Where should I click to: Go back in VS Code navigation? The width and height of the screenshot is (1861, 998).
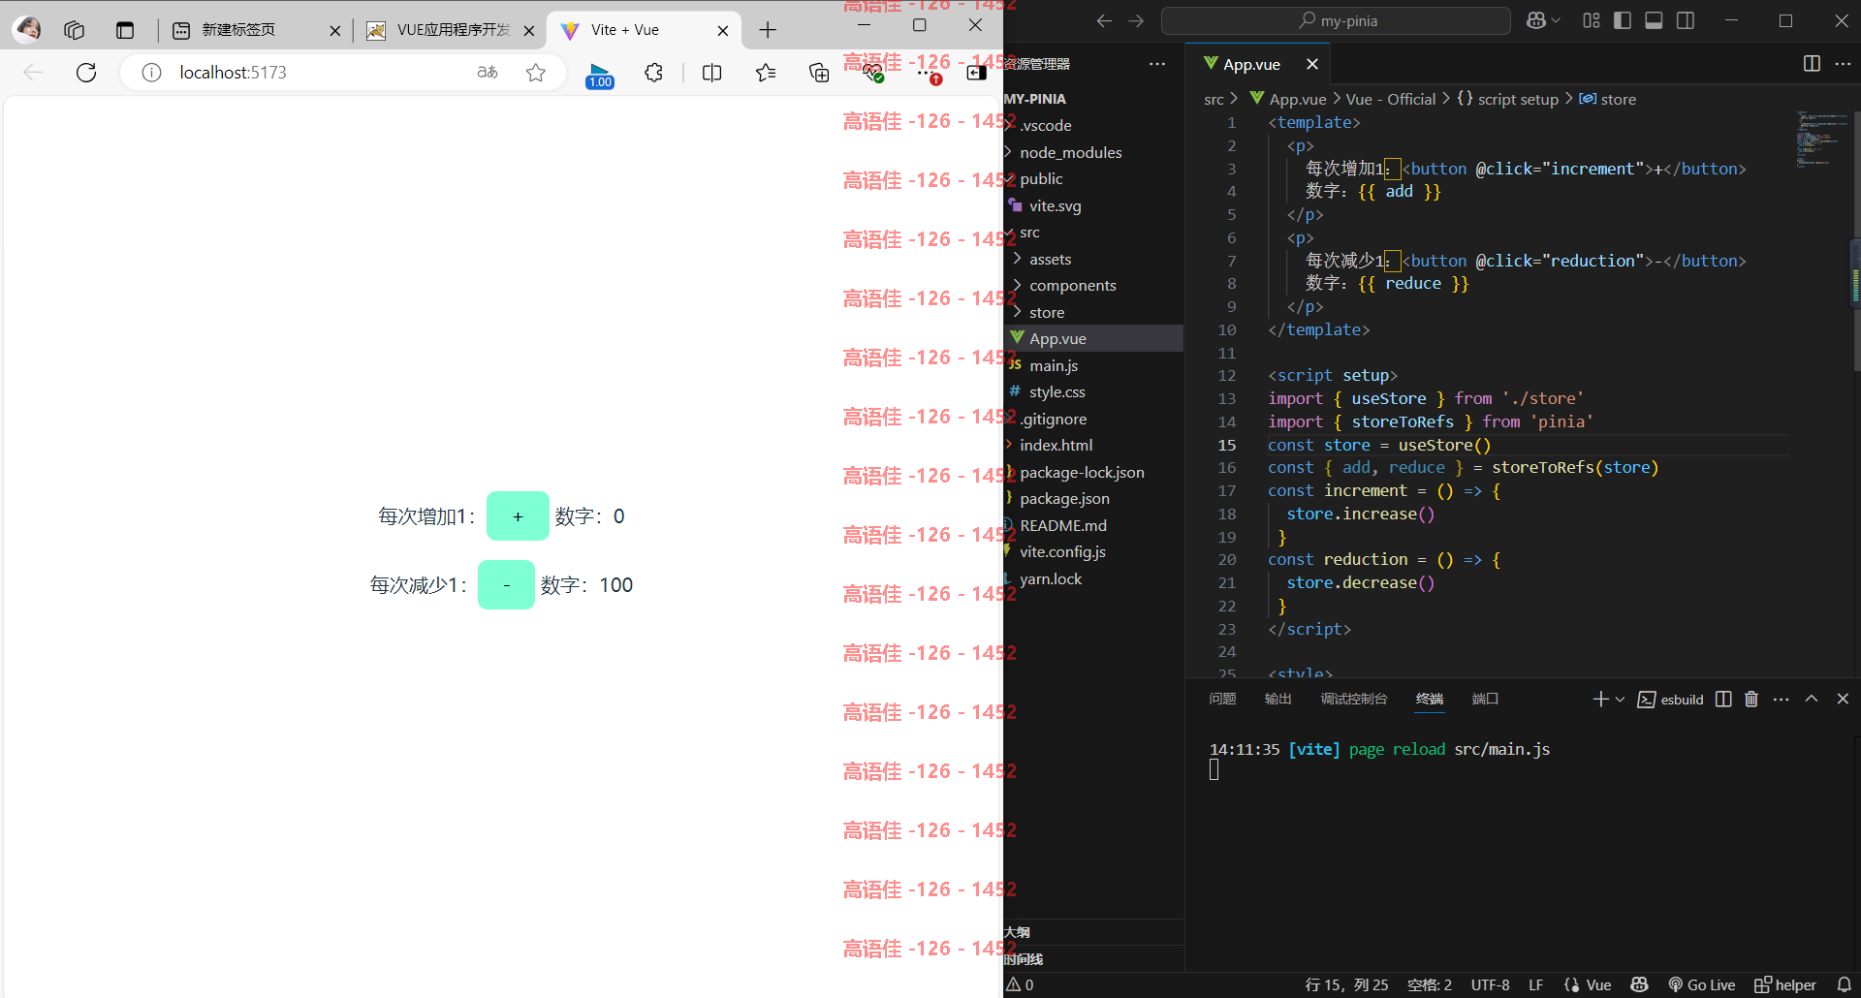pos(1103,20)
